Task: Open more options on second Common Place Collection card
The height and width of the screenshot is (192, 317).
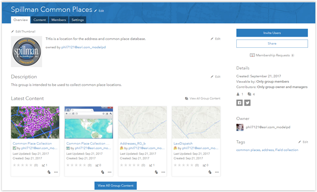Action: click(109, 172)
